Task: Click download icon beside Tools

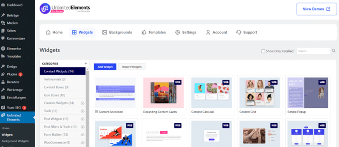Action: coord(83,111)
